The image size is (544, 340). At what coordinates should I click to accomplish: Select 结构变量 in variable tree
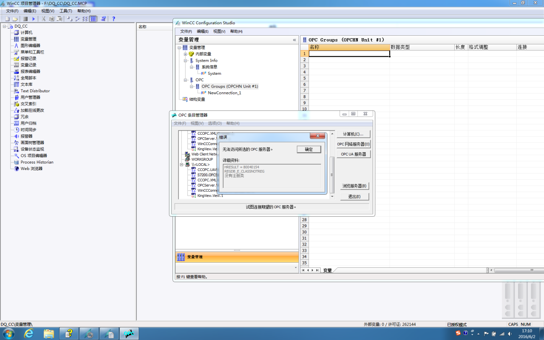[x=197, y=99]
